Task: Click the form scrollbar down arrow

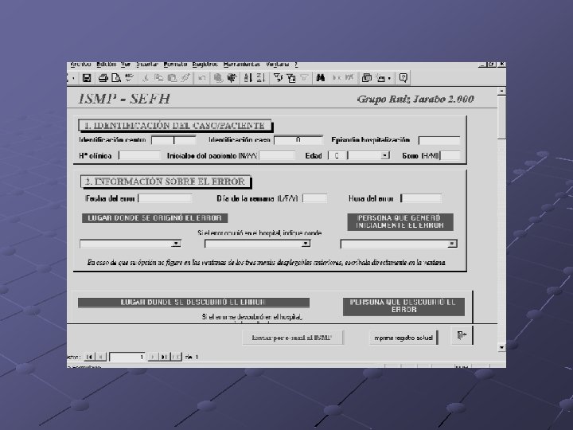Action: [501, 347]
